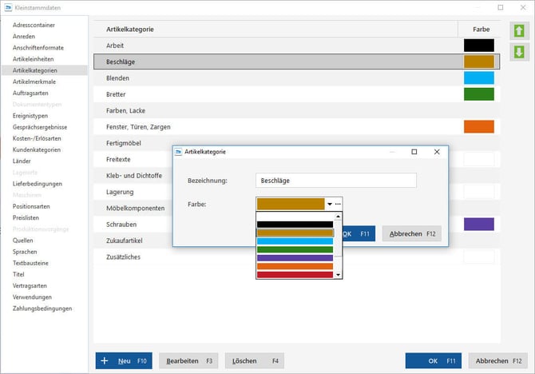Screen dimensions: 535x374
Task: Open Zahlungsbedingungen in the sidebar
Action: 42,308
